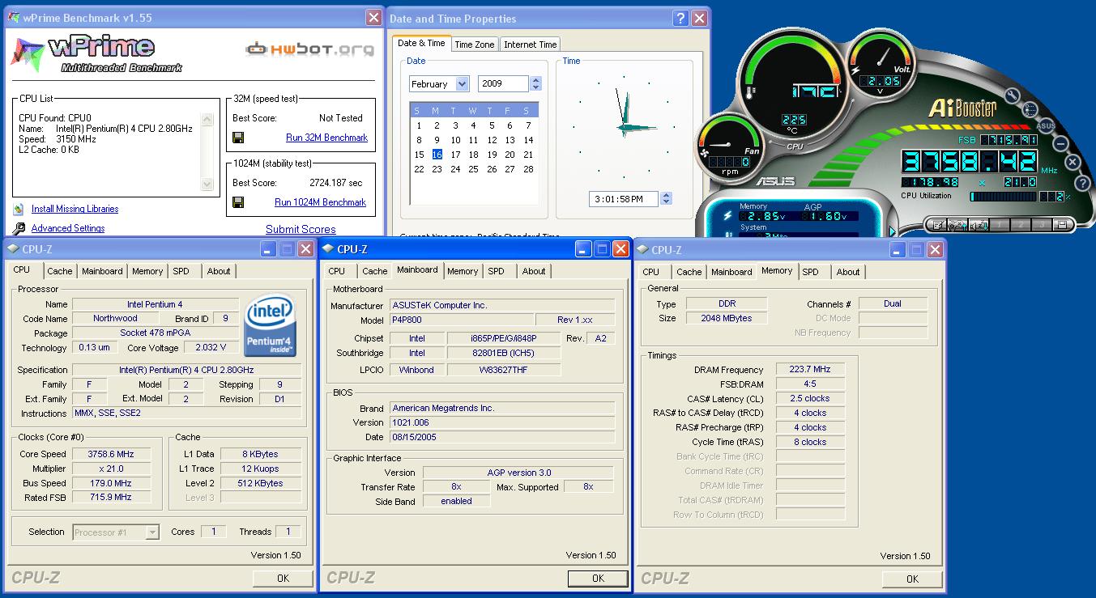Decrease the year with the spinner down arrow
Viewport: 1096px width, 598px height.
tap(535, 87)
